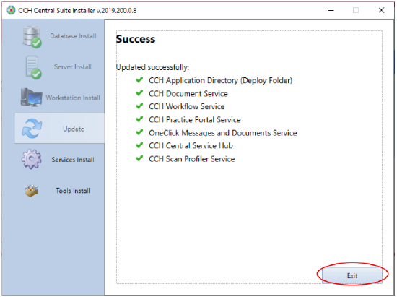Minimize the installer window

331,10
